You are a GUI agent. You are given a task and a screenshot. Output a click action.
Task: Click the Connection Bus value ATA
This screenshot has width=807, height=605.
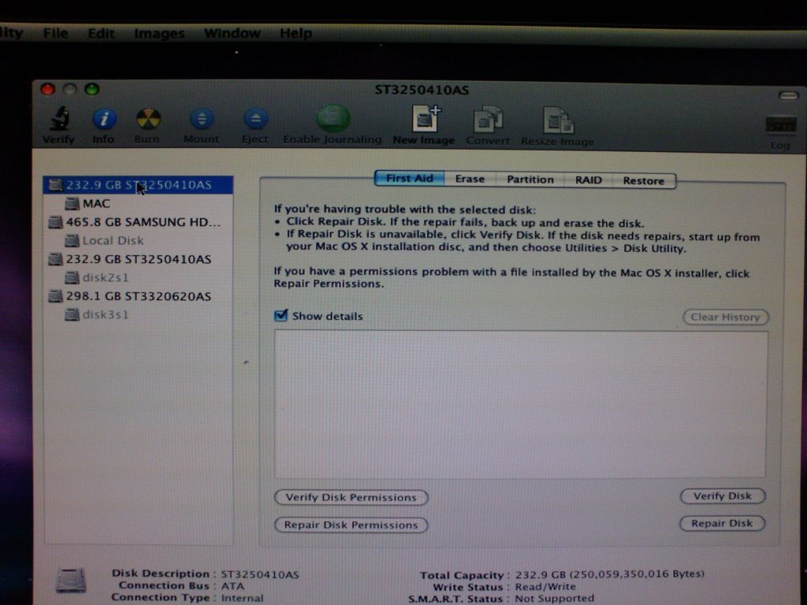232,586
